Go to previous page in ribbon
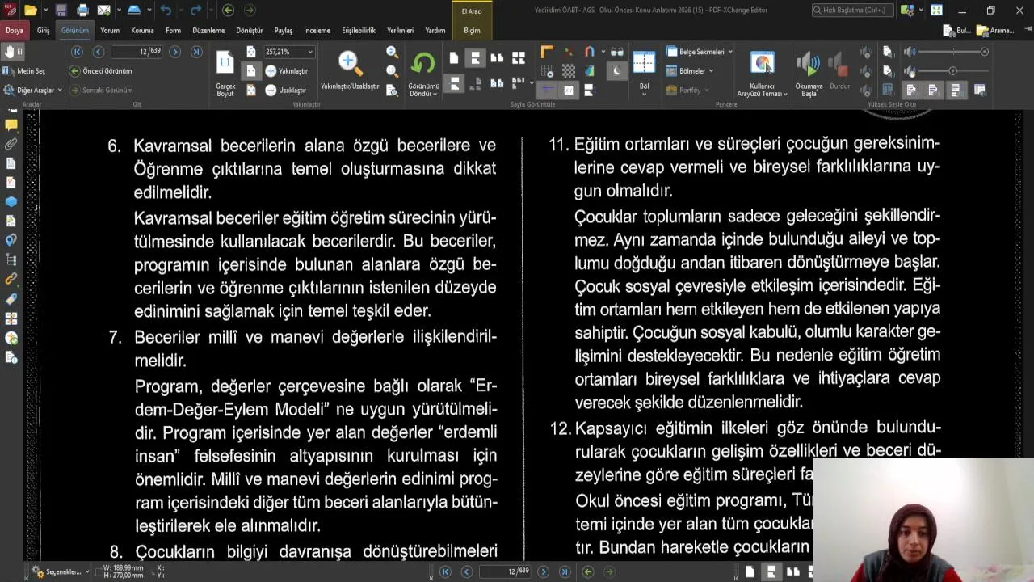This screenshot has width=1034, height=582. (98, 52)
